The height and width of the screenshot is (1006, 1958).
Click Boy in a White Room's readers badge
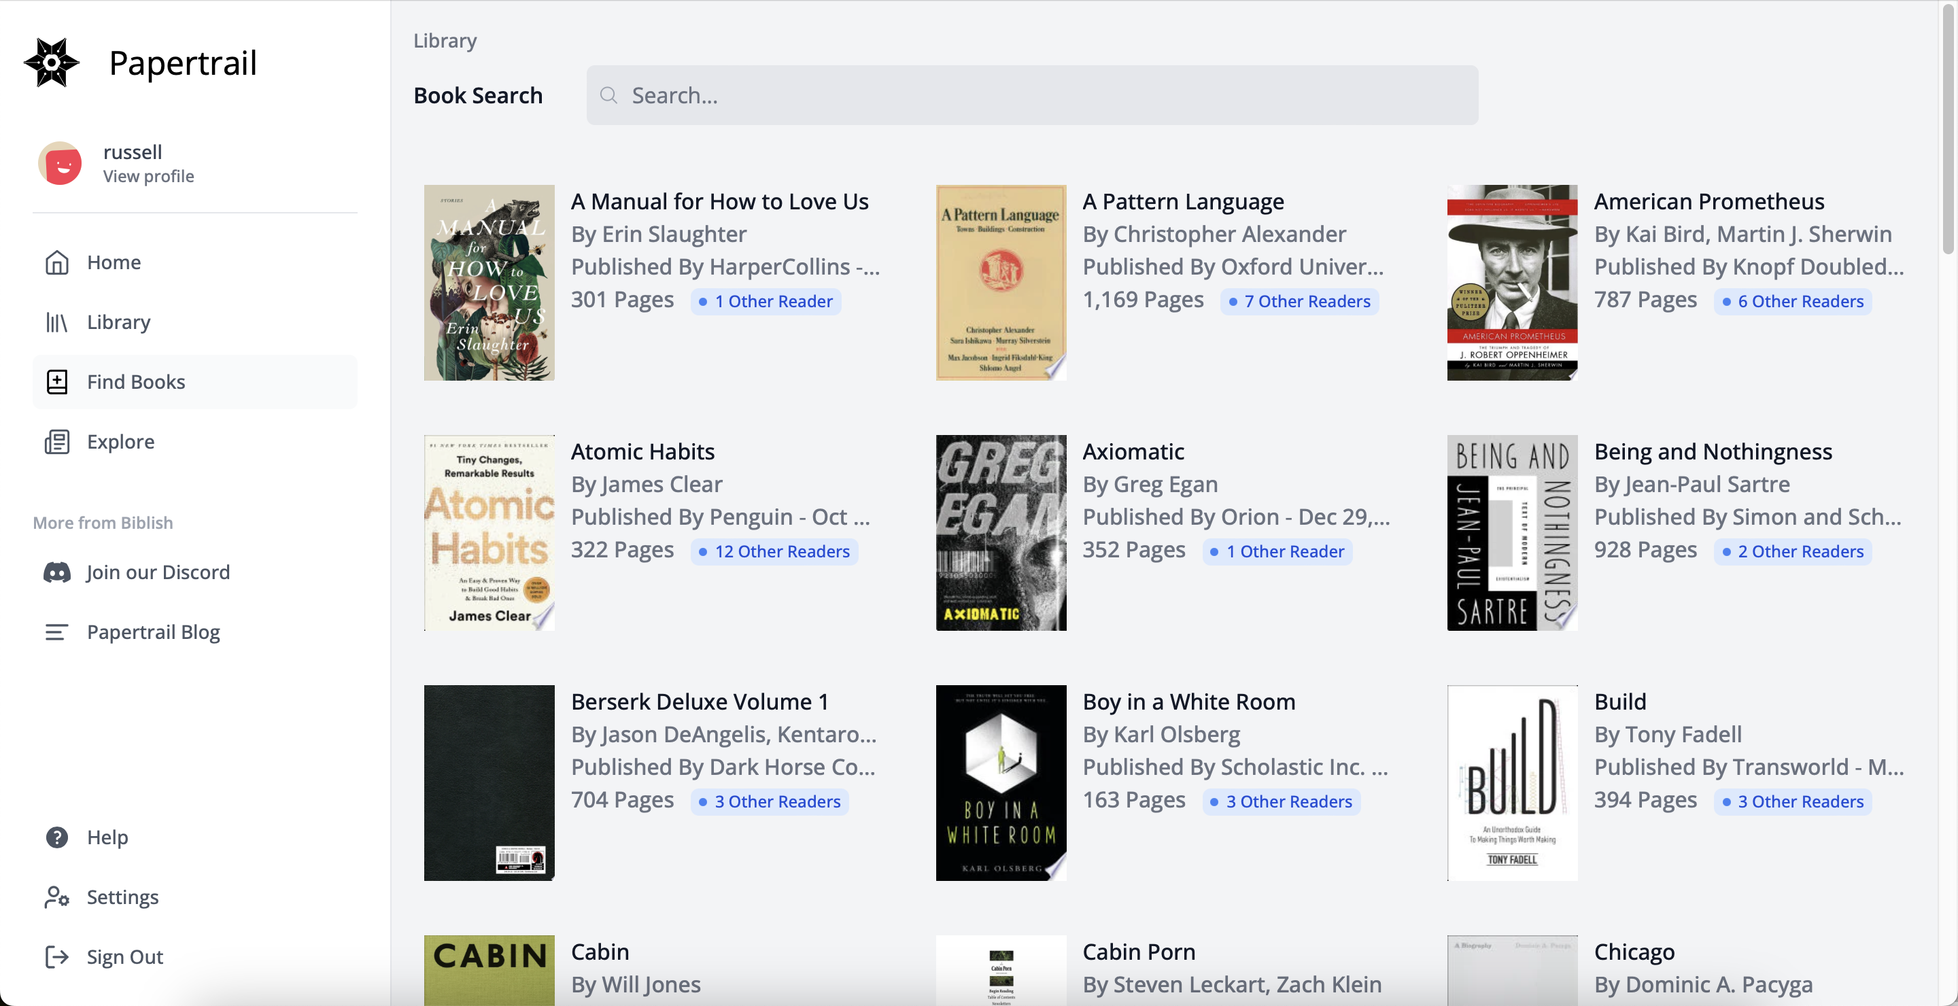pyautogui.click(x=1281, y=801)
